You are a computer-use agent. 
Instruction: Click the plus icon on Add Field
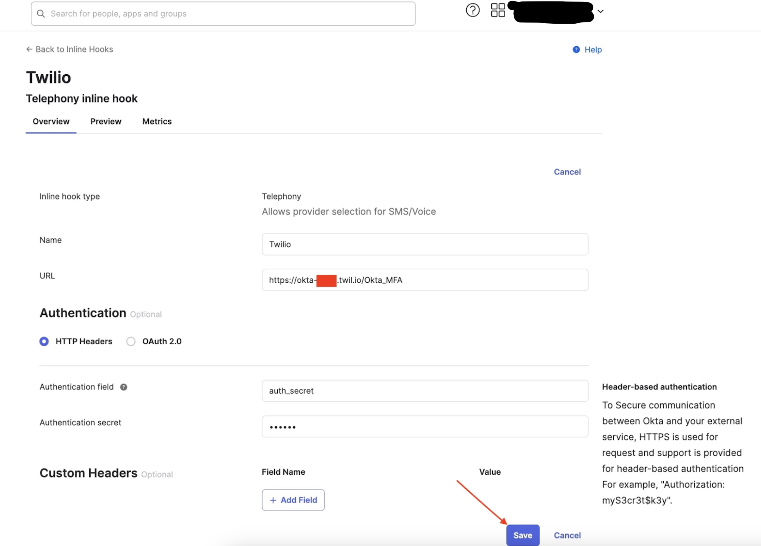(x=273, y=500)
